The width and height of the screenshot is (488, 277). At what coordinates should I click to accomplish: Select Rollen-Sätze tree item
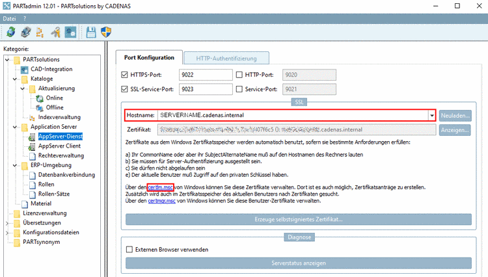(54, 194)
